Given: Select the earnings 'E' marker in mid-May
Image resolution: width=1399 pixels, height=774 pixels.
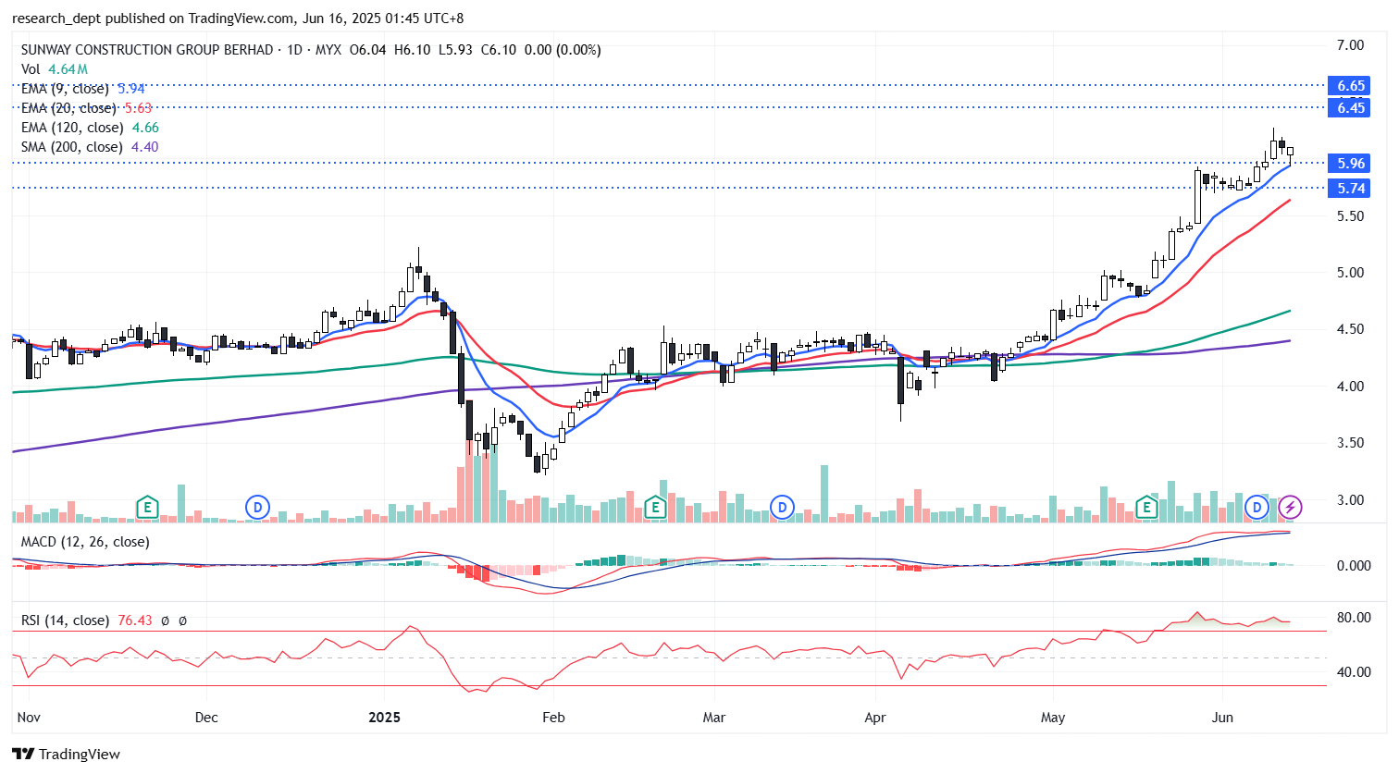Looking at the screenshot, I should pos(1147,507).
